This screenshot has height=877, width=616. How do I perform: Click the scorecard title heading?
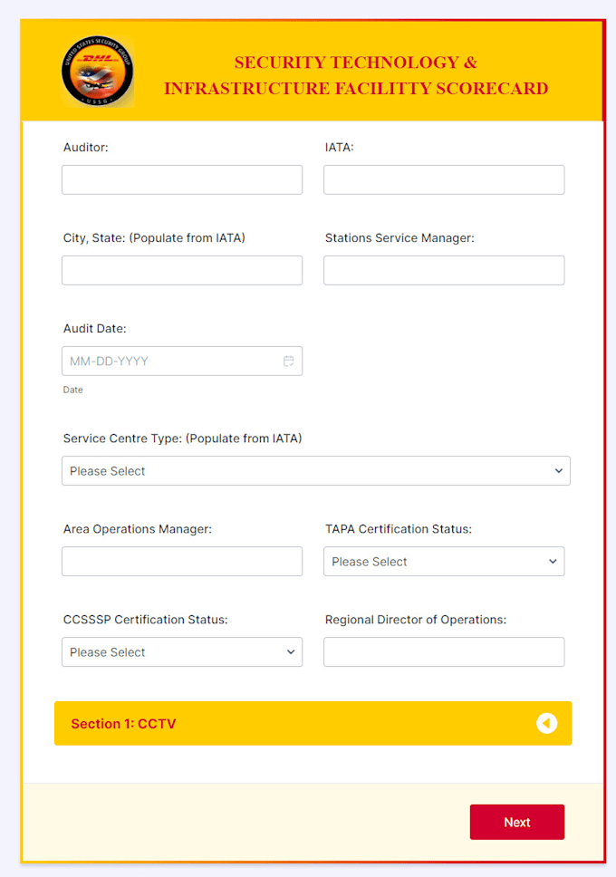356,75
